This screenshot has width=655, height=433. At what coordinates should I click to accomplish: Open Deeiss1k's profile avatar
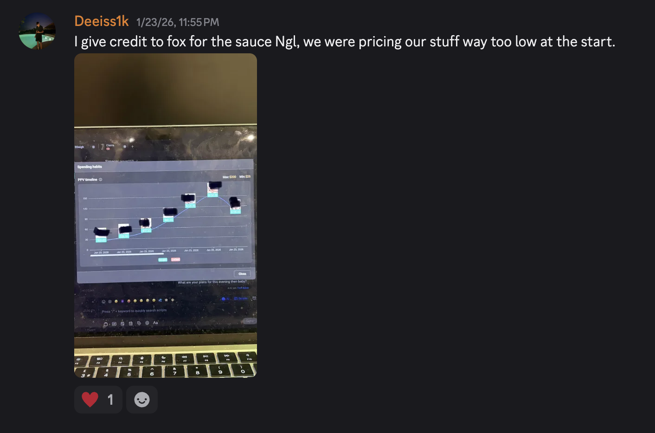point(37,31)
